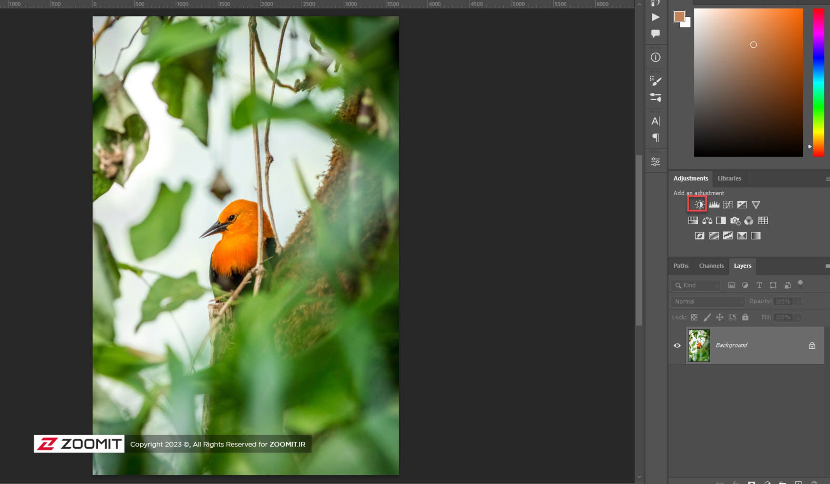Click the Play actions button

click(x=655, y=17)
